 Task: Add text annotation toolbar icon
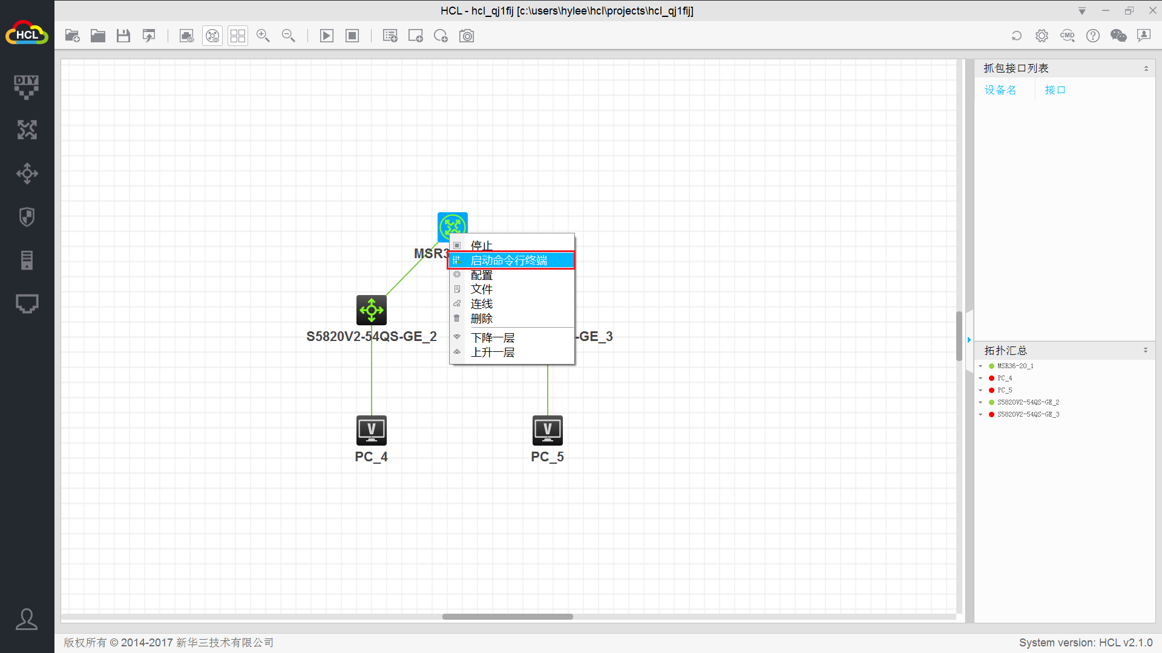click(x=390, y=36)
